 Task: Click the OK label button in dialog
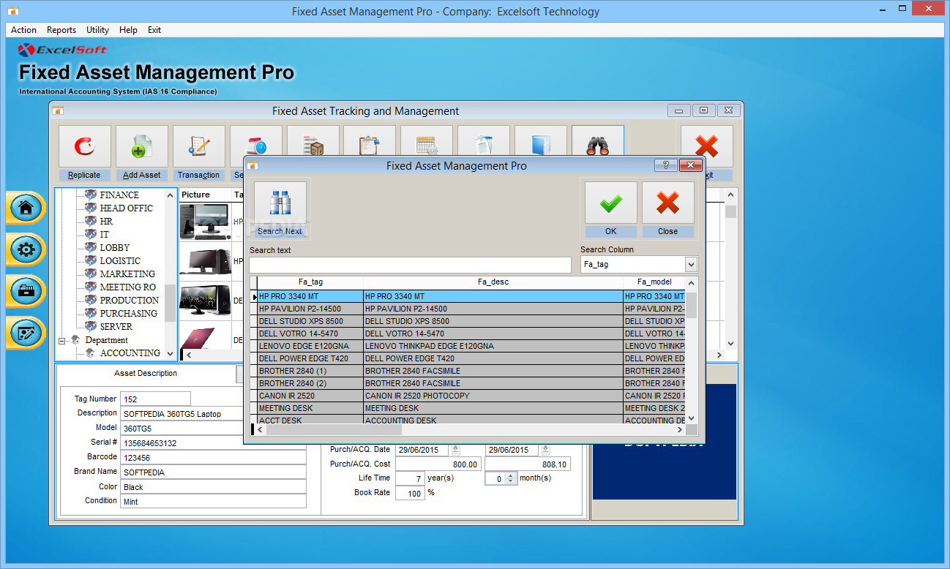click(610, 231)
